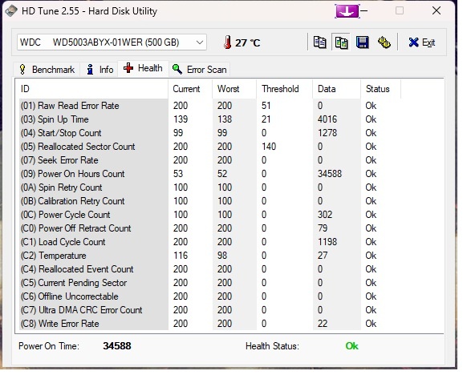Switch to the Error Scan tab
Image resolution: width=467 pixels, height=379 pixels.
point(200,70)
